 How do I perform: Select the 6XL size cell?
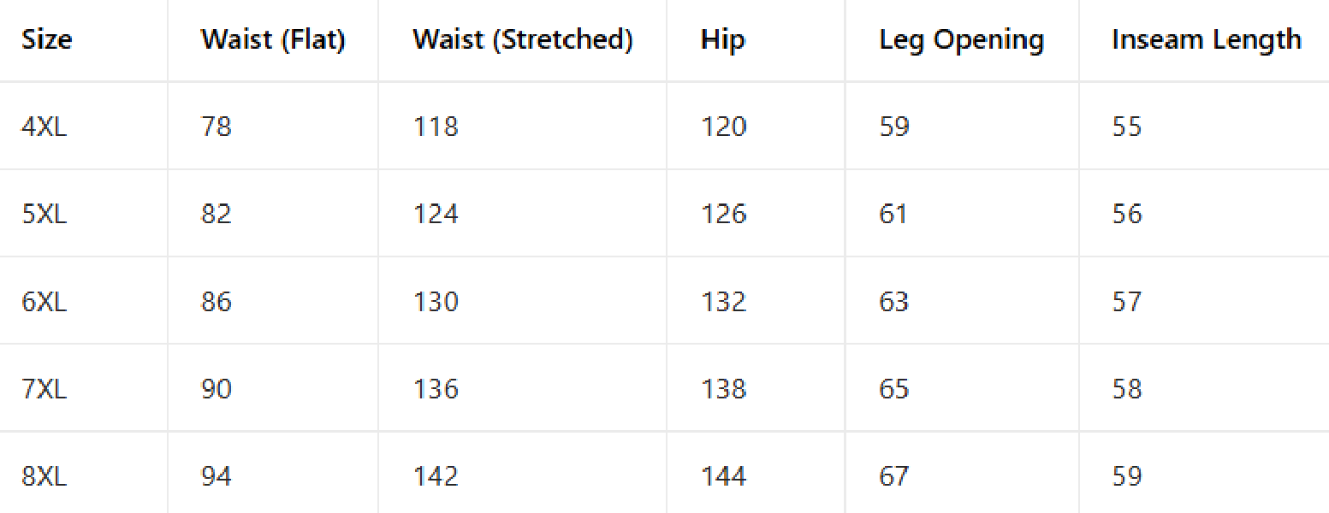[44, 302]
